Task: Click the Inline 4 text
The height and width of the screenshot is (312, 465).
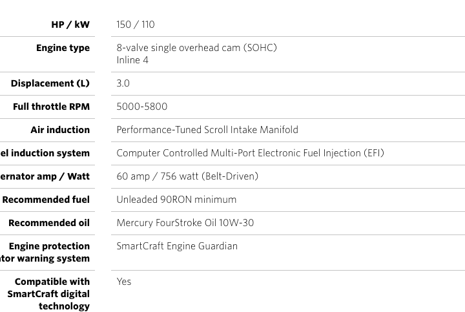Action: pos(132,60)
